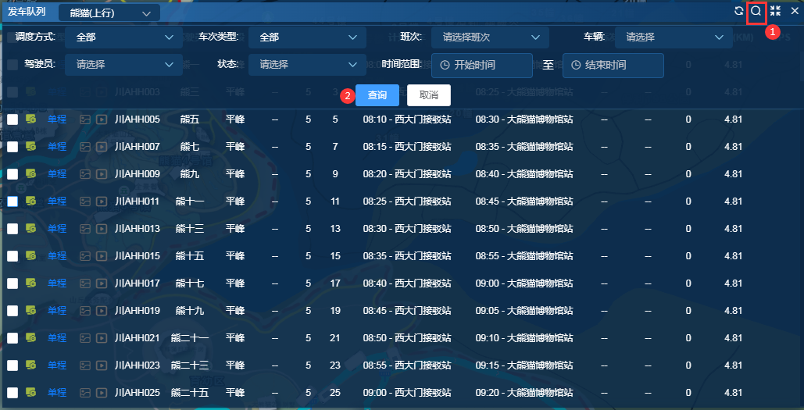
Task: Click the green status icon for 川AHH005
Action: (x=30, y=119)
